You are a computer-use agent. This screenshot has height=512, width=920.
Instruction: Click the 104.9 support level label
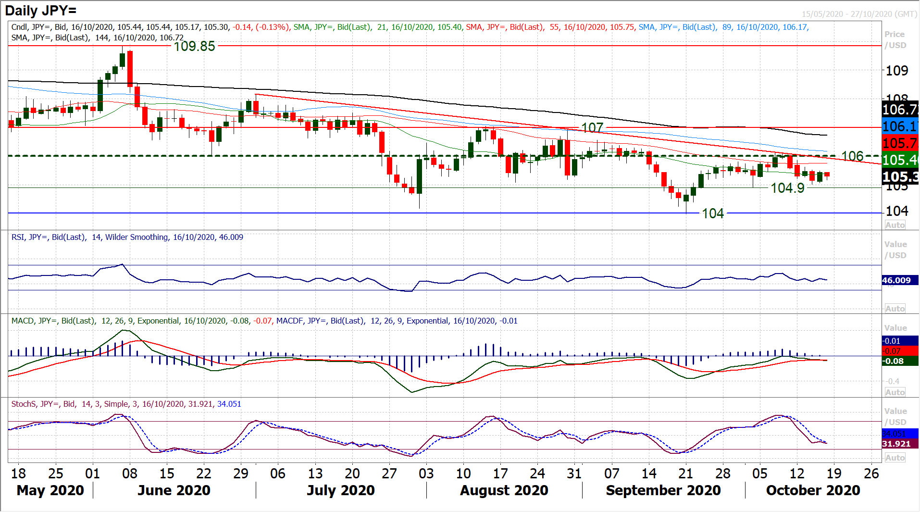[x=787, y=188]
